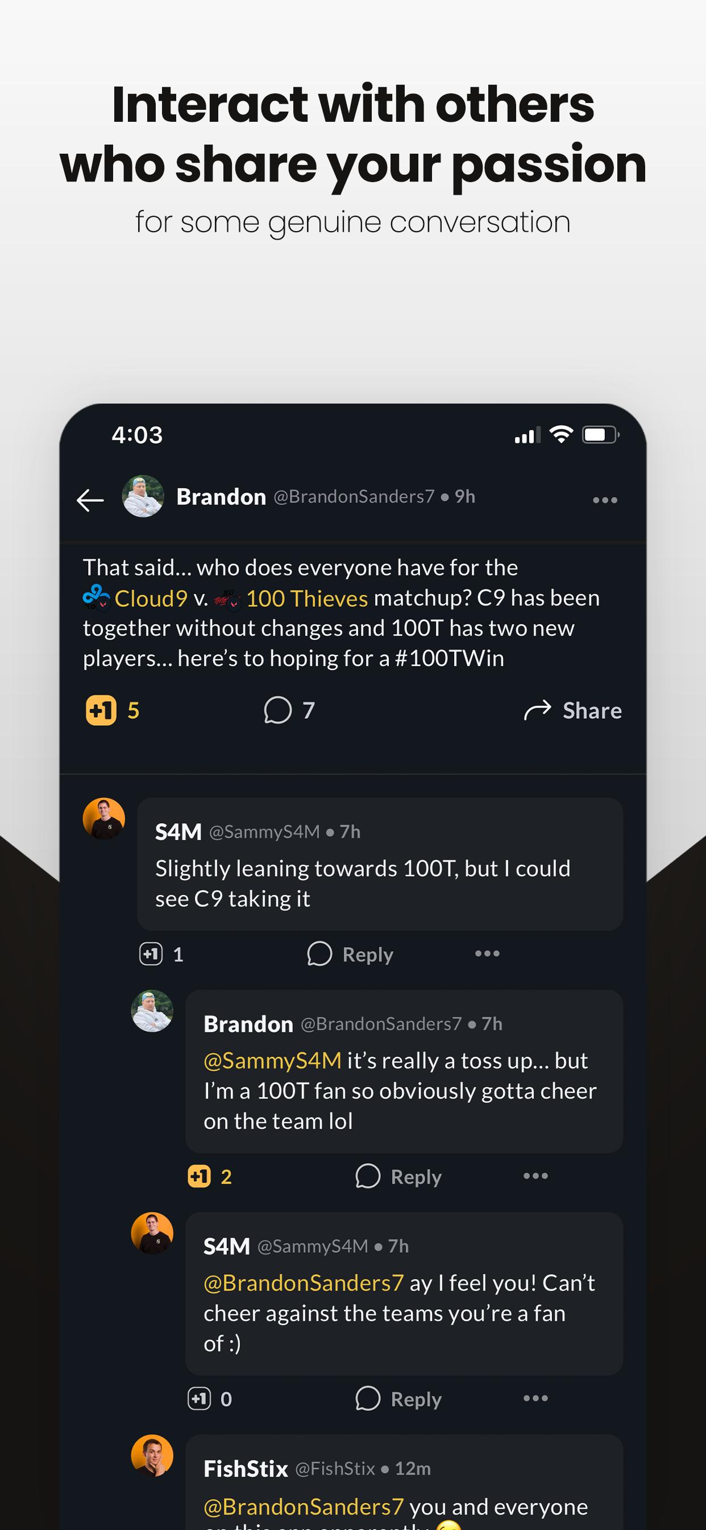Tap the @BrandonSanders7 mention in S4M's reply

(304, 1282)
